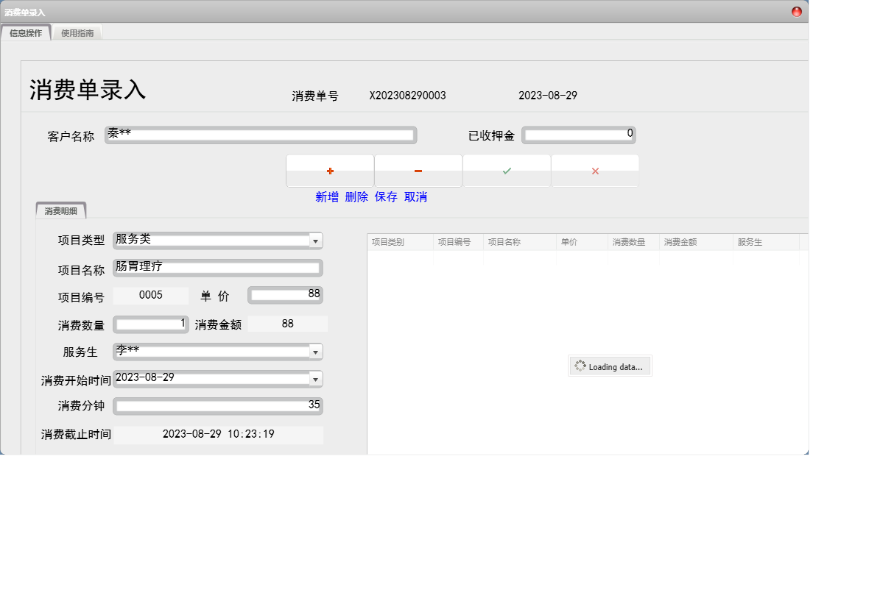Click the 已收押金 deposit field
869x601 pixels.
(578, 135)
